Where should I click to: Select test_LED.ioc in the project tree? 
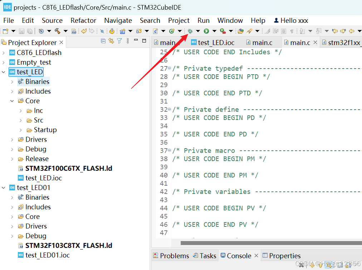pos(44,178)
